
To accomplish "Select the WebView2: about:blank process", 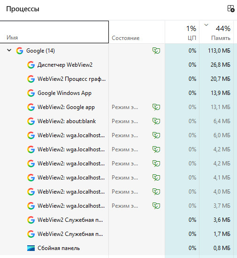I will [x=118, y=121].
